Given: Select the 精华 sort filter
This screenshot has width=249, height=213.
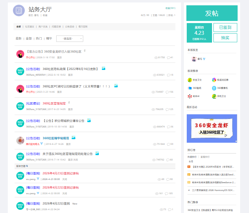Looking at the screenshot, I should pos(49,38).
